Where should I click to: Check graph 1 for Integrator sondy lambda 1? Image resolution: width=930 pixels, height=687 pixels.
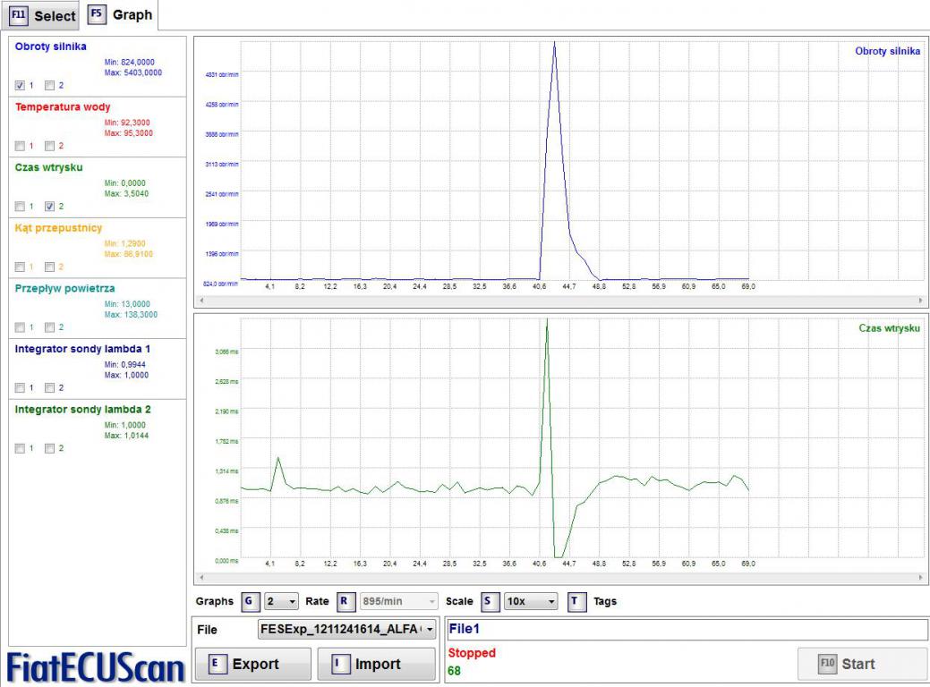coord(21,387)
